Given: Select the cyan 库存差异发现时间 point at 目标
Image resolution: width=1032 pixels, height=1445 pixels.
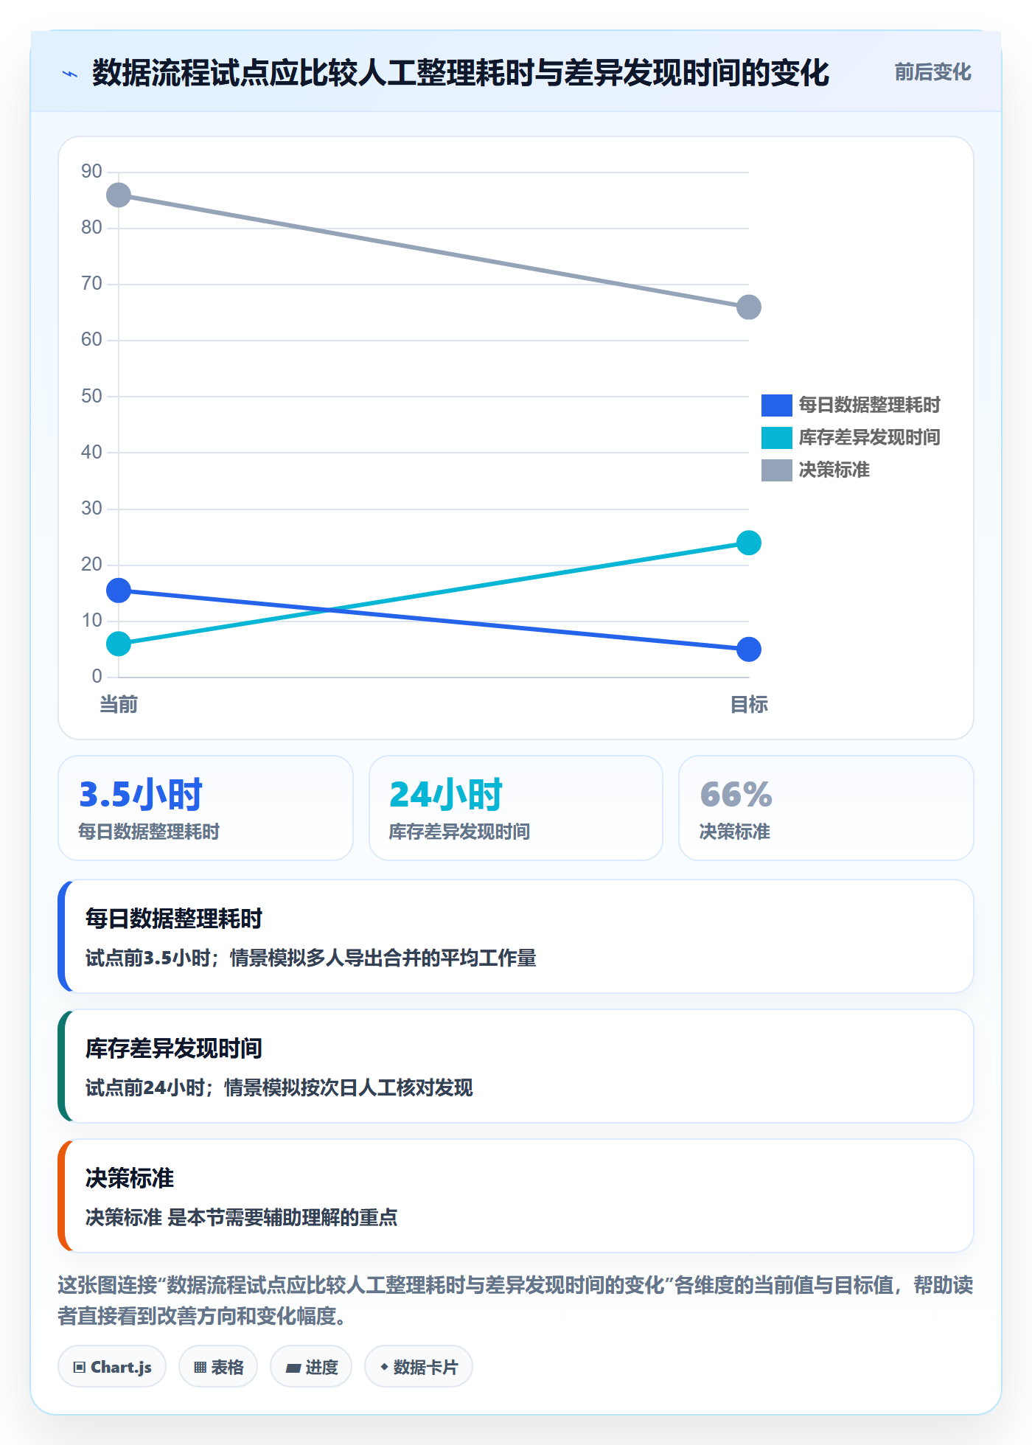Looking at the screenshot, I should (749, 543).
